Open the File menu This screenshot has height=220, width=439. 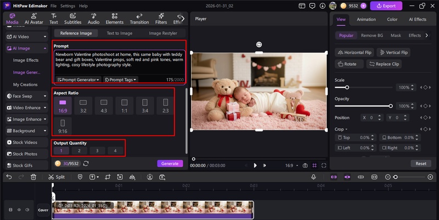(x=53, y=6)
